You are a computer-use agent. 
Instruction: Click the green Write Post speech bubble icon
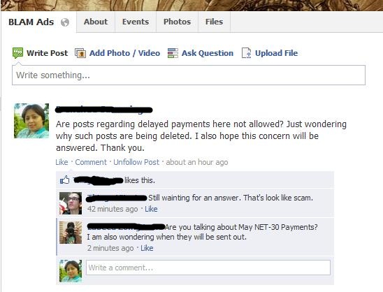[x=17, y=52]
